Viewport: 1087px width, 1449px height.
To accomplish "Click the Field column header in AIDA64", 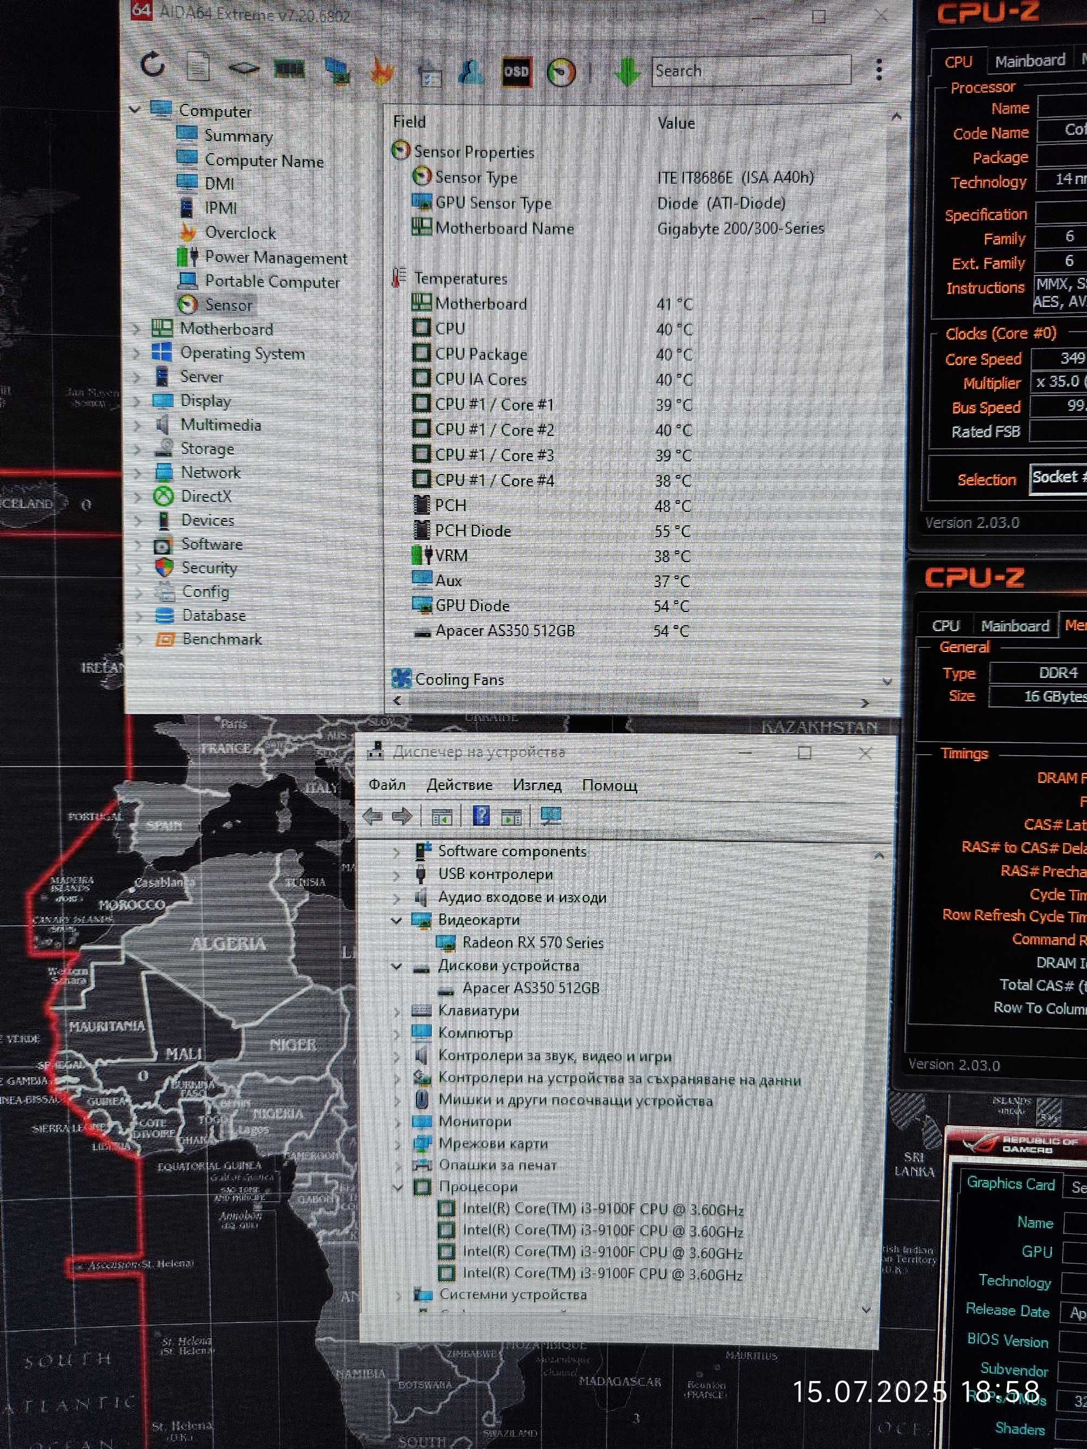I will pos(409,122).
